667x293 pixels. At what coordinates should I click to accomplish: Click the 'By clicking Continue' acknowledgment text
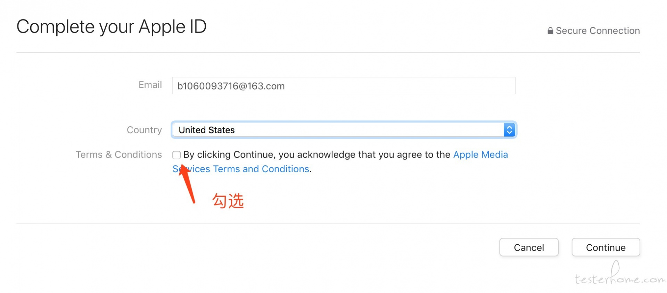tap(316, 155)
